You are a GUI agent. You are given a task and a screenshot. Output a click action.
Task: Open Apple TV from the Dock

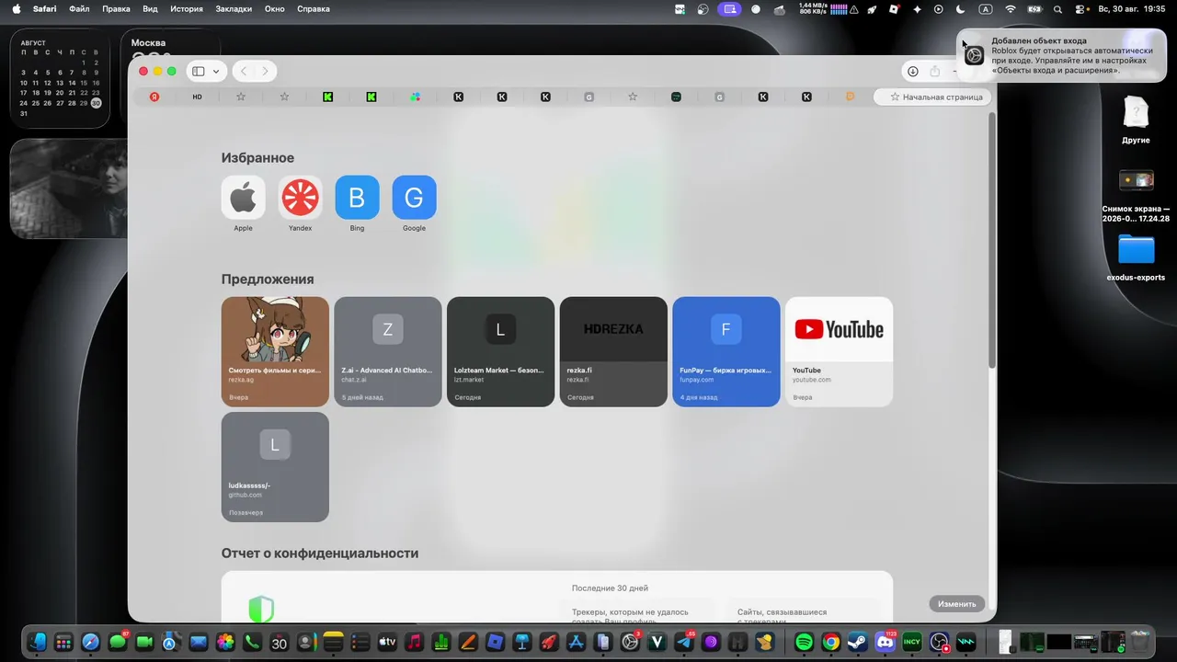point(387,642)
